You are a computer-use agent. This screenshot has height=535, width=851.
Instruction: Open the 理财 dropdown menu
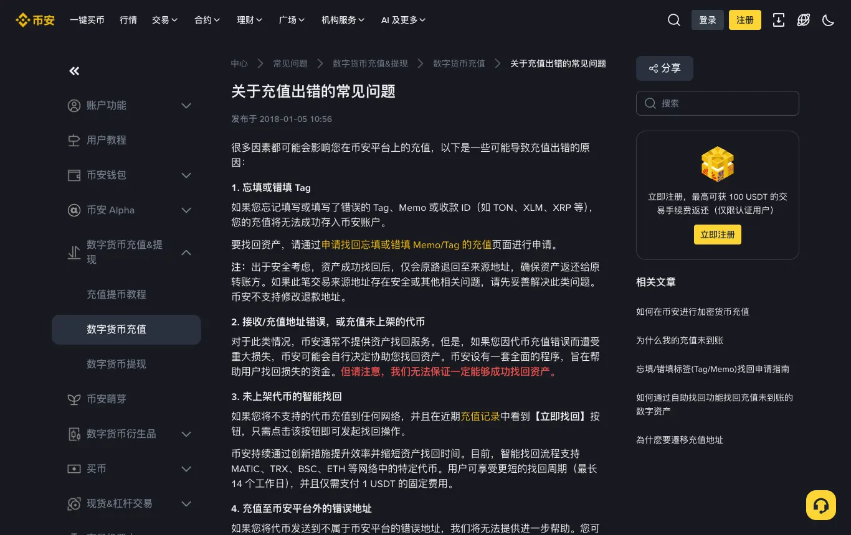[250, 20]
